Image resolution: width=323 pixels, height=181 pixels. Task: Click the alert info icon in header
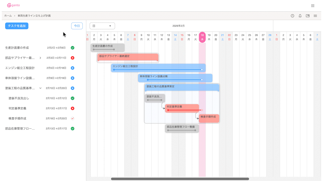coord(292,16)
